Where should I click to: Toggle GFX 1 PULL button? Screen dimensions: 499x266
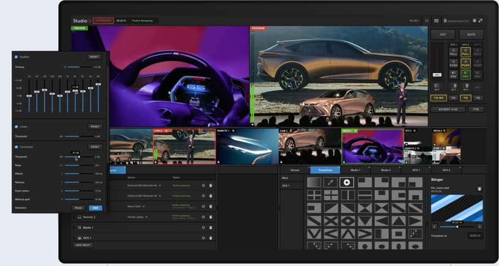coord(454,53)
